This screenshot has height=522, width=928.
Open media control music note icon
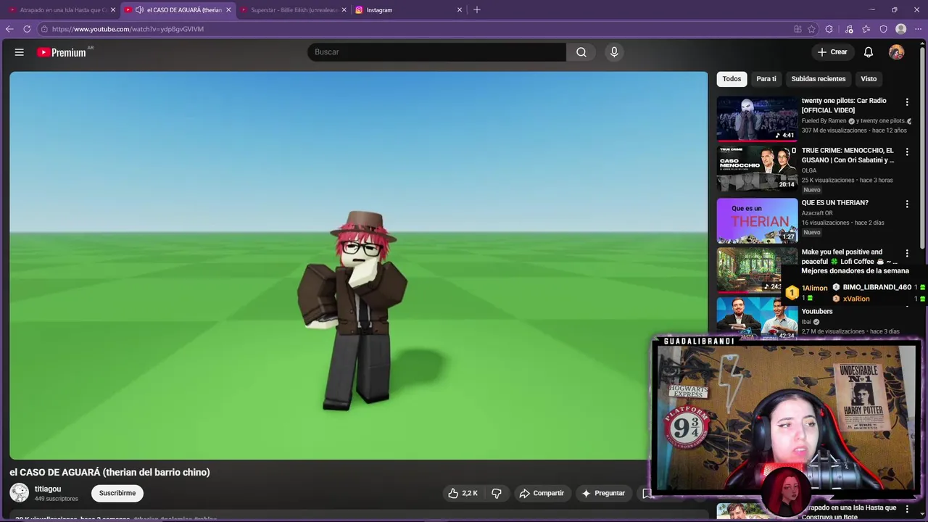(x=849, y=29)
